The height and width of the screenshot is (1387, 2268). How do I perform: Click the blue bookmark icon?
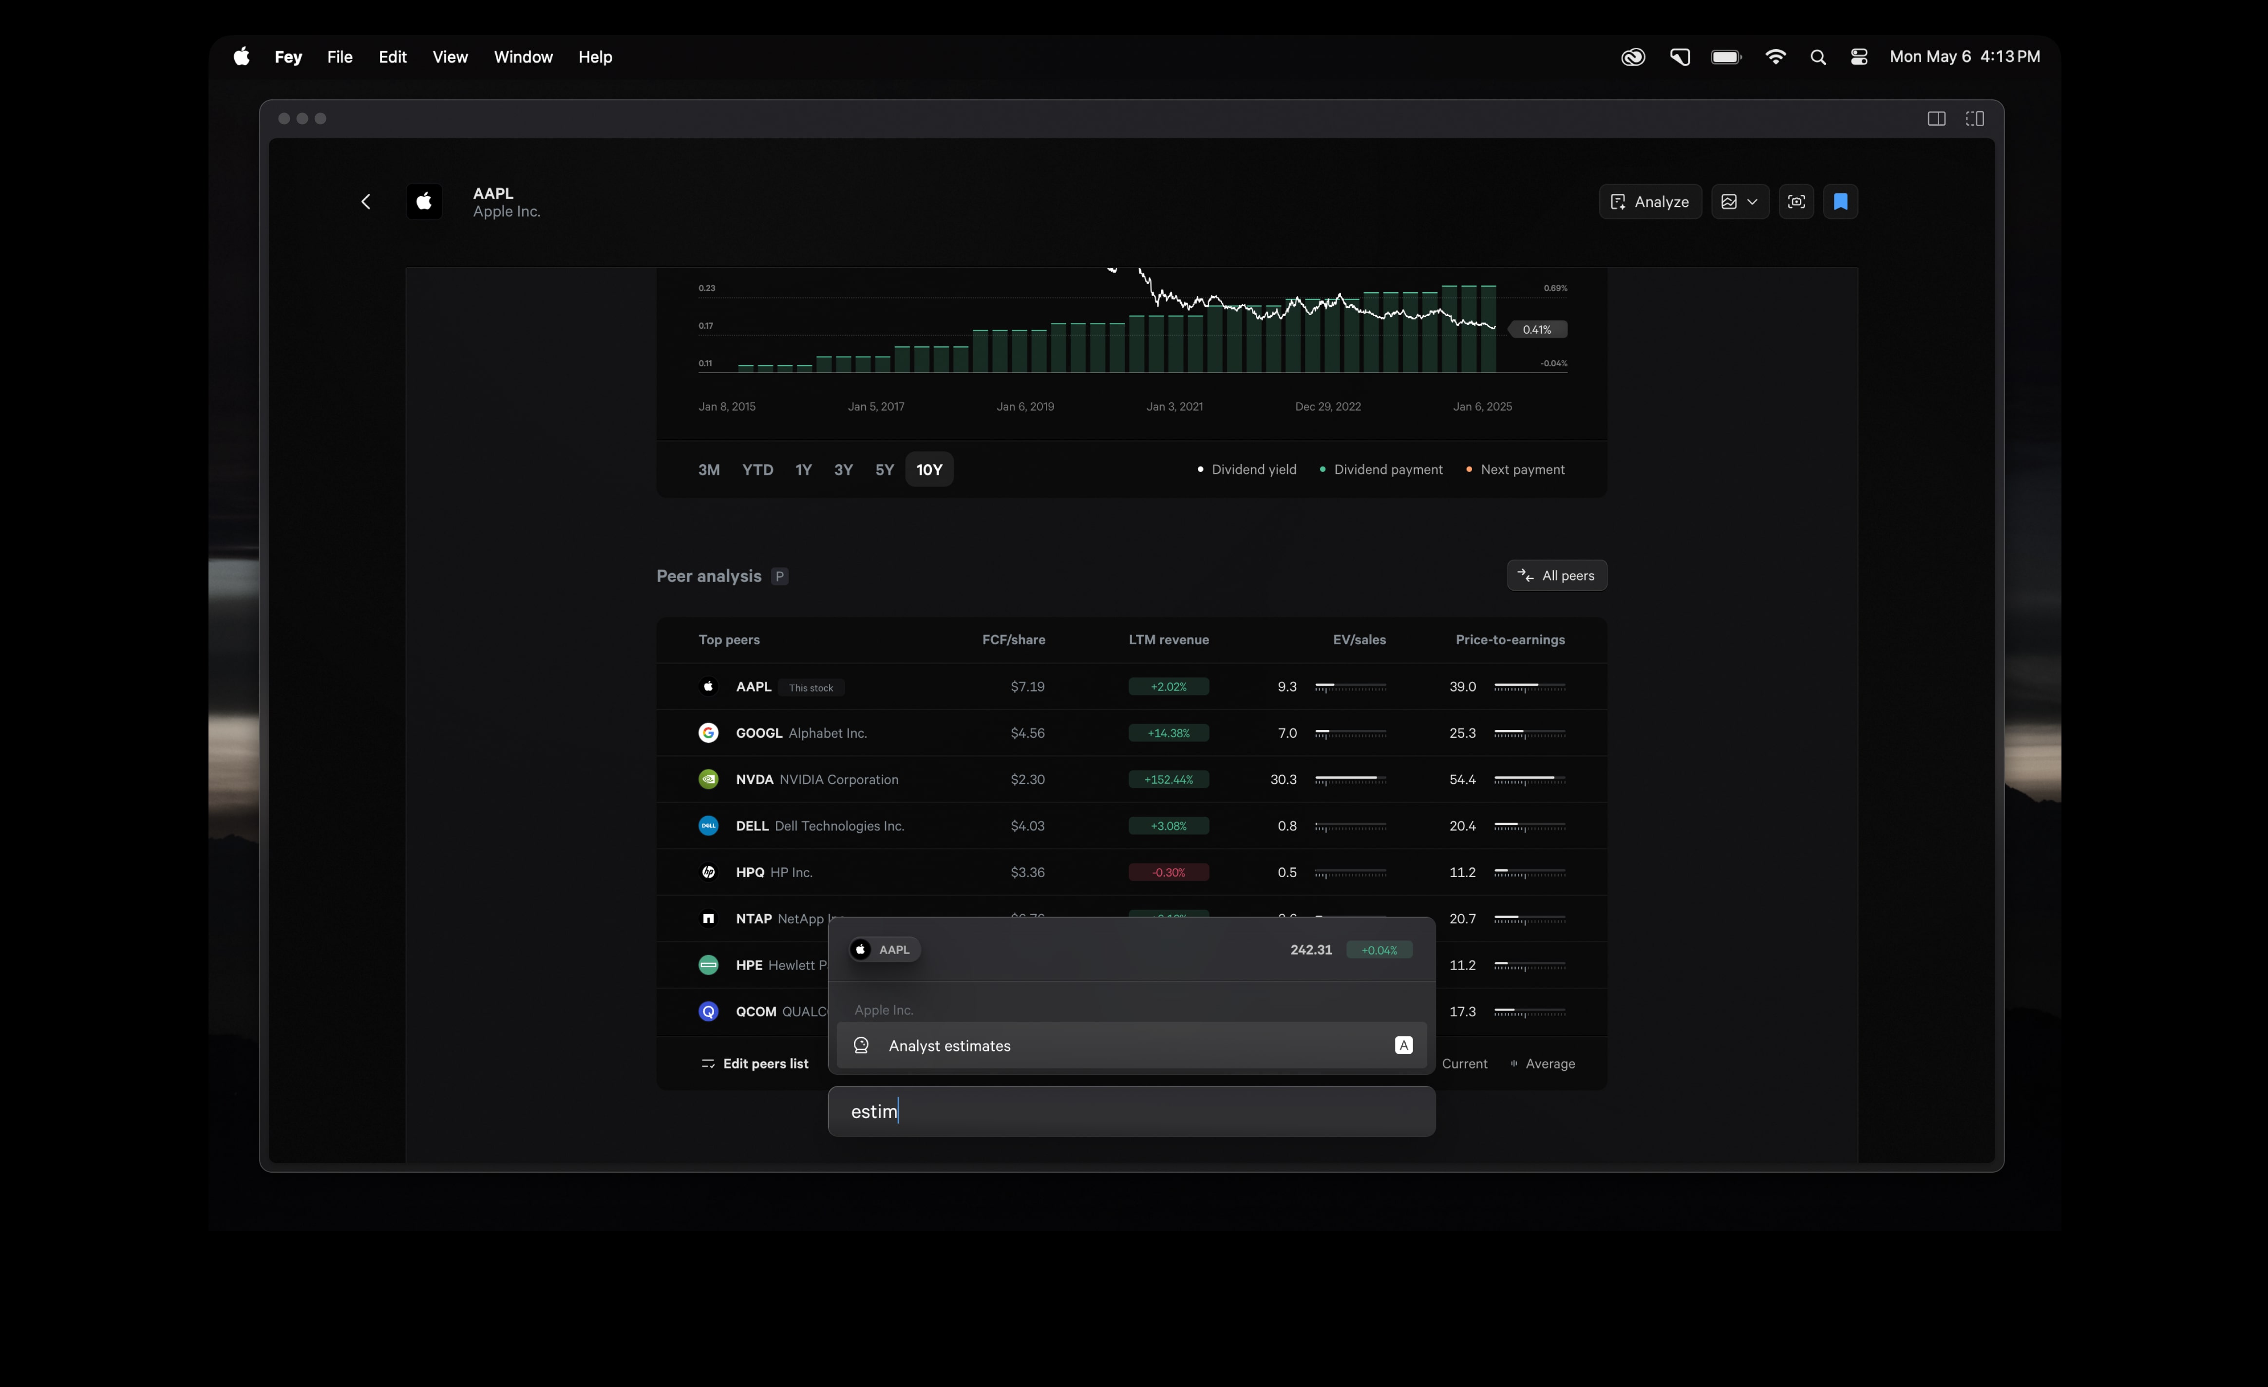[x=1840, y=202]
